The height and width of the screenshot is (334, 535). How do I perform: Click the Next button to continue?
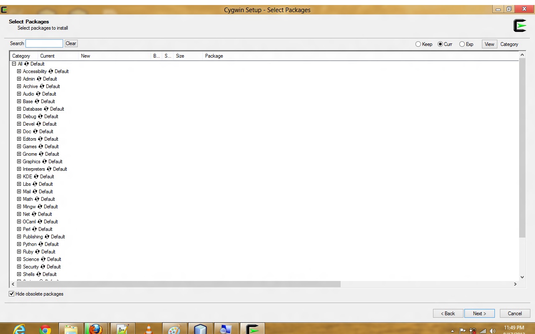click(x=479, y=313)
